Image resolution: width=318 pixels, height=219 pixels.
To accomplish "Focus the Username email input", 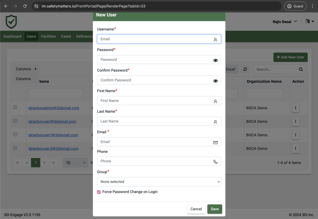I will pos(159,39).
